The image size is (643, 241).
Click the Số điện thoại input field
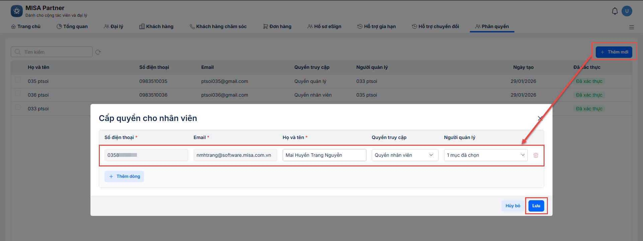(x=146, y=155)
